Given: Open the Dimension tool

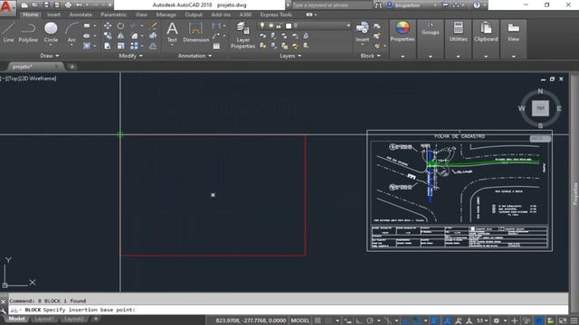Looking at the screenshot, I should click(x=195, y=32).
